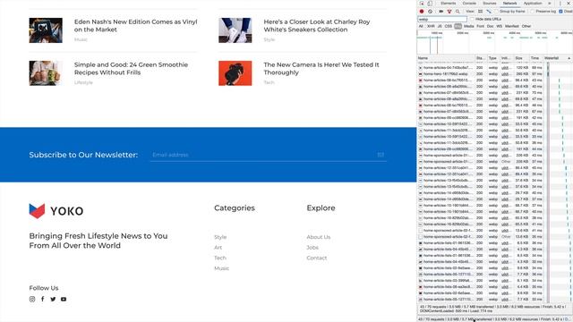Viewport: 573px width, 322px height.
Task: Clear the network log
Action: [430, 12]
